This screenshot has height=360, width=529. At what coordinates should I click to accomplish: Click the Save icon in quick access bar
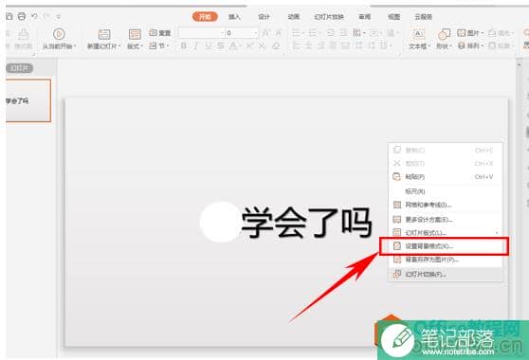click(x=9, y=16)
